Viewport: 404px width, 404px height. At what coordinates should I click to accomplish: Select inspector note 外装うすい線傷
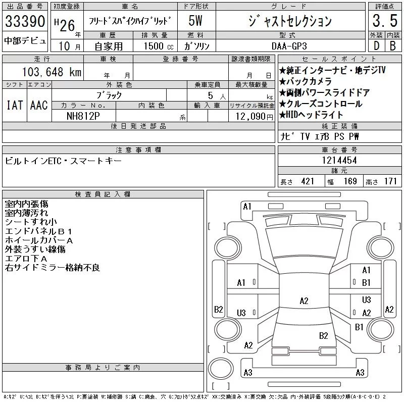tap(35, 249)
